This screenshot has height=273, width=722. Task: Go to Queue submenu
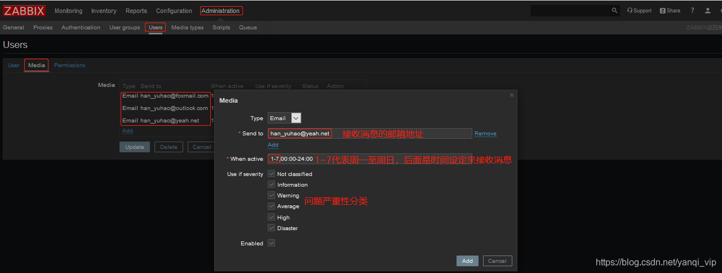click(x=248, y=27)
